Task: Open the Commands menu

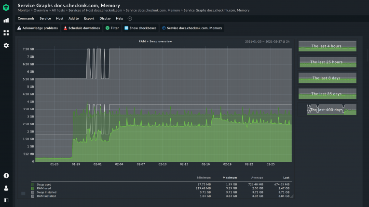Action: [x=26, y=18]
